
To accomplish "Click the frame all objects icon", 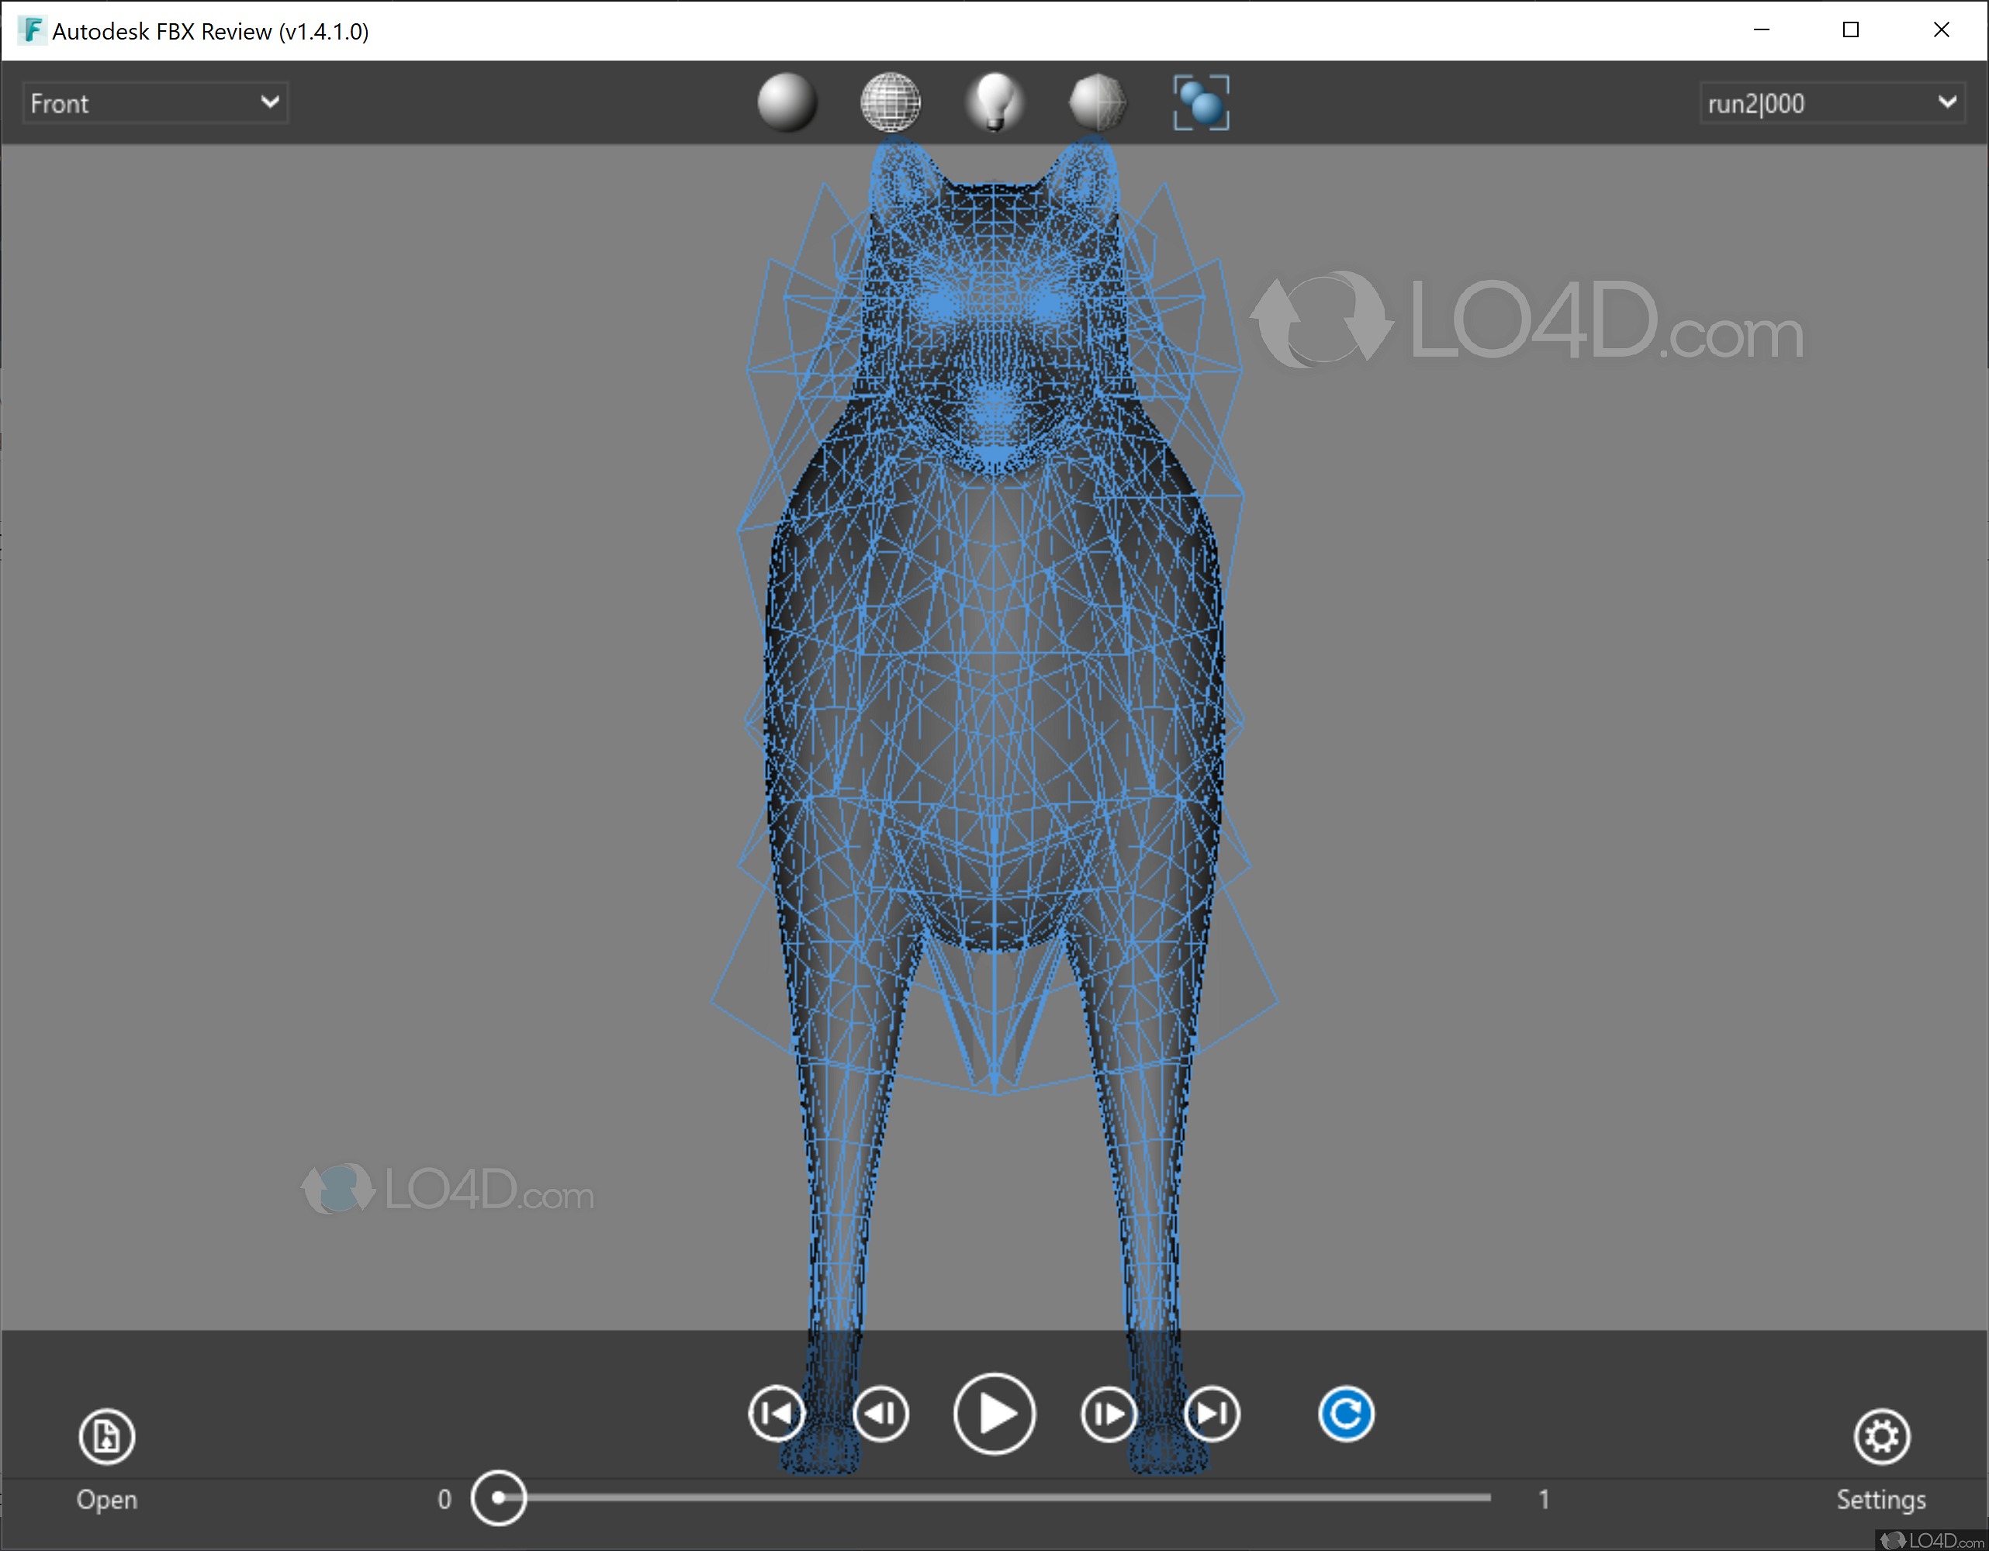I will (x=1201, y=102).
